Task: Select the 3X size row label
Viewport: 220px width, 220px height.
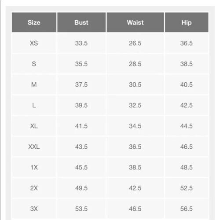Action: 34,209
